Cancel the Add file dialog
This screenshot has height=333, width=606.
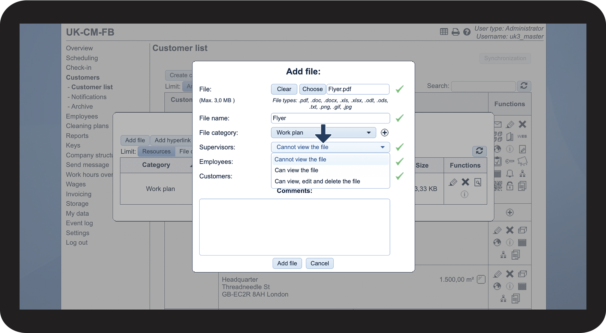tap(320, 263)
